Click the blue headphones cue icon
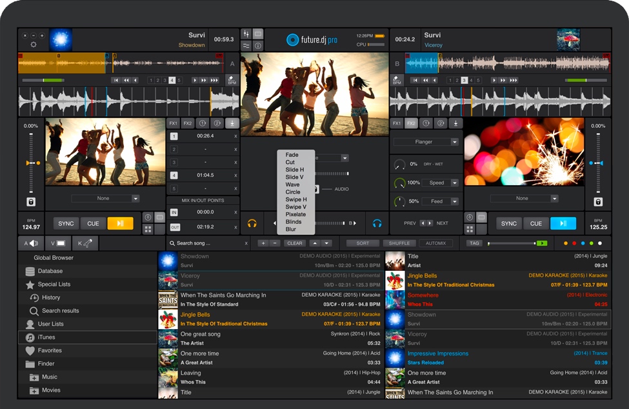The width and height of the screenshot is (629, 409). (x=377, y=223)
